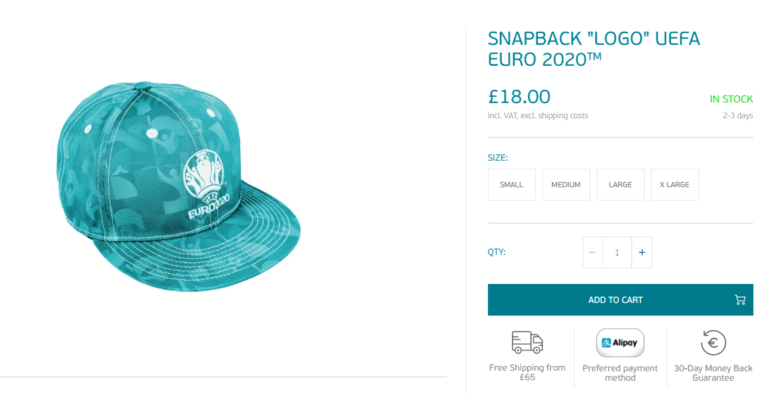Select size Small
The height and width of the screenshot is (394, 773).
click(x=511, y=185)
